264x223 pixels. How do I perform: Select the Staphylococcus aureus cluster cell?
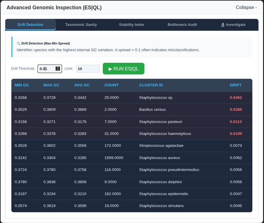pyautogui.click(x=160, y=158)
